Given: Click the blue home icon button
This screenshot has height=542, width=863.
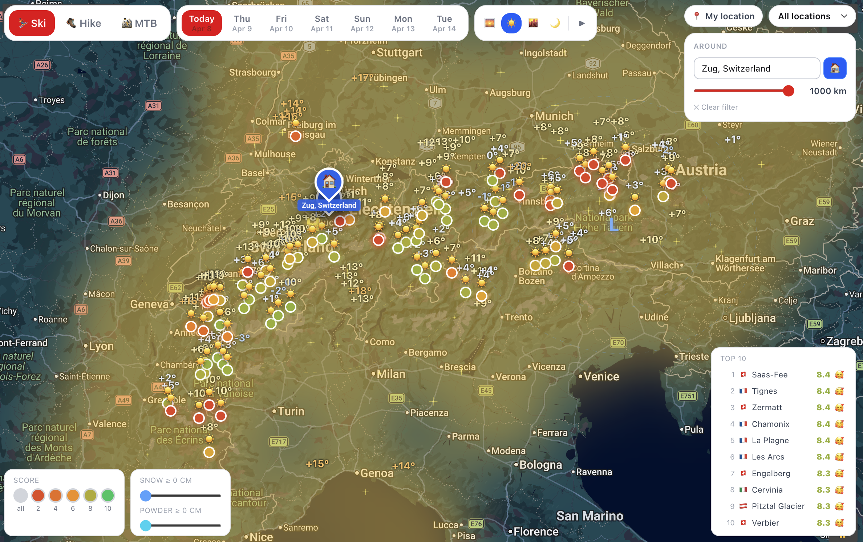Looking at the screenshot, I should pos(835,68).
